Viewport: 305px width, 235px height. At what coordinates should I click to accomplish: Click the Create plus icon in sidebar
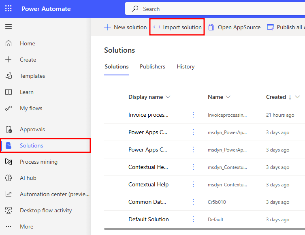coord(9,59)
